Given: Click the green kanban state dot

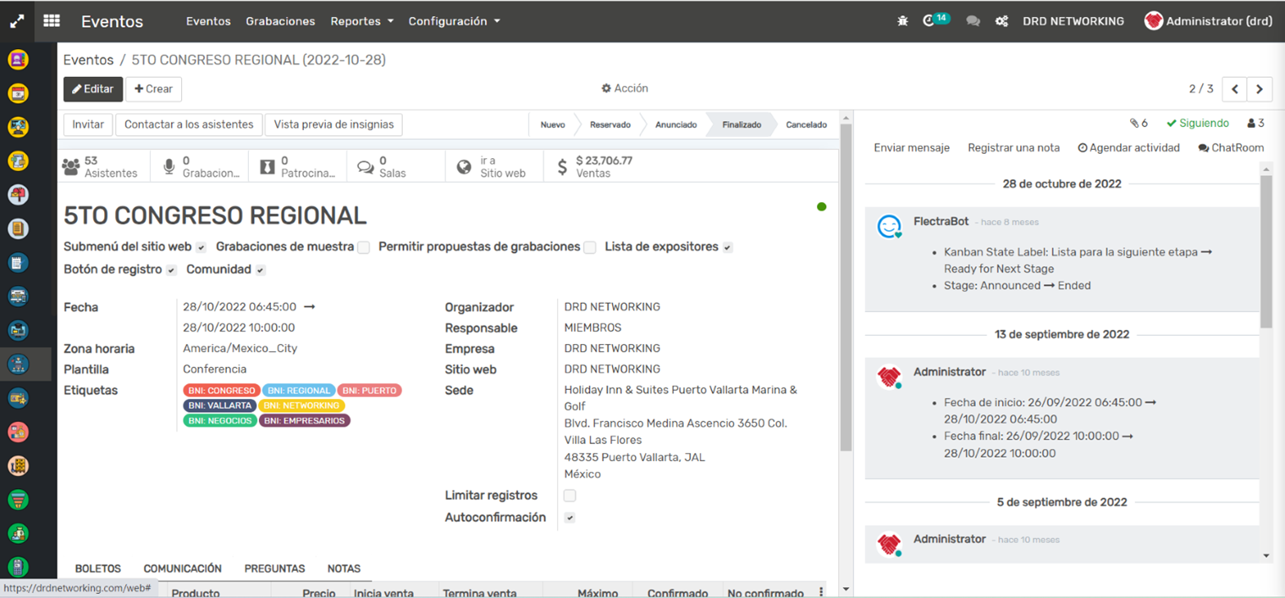Looking at the screenshot, I should pos(821,206).
